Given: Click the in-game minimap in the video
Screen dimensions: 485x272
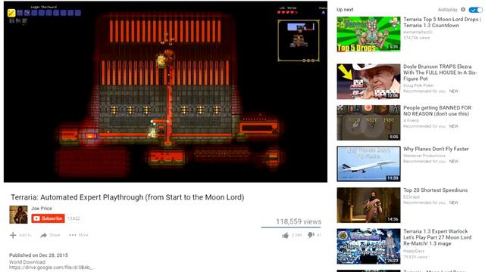Looking at the screenshot, I should 299,41.
